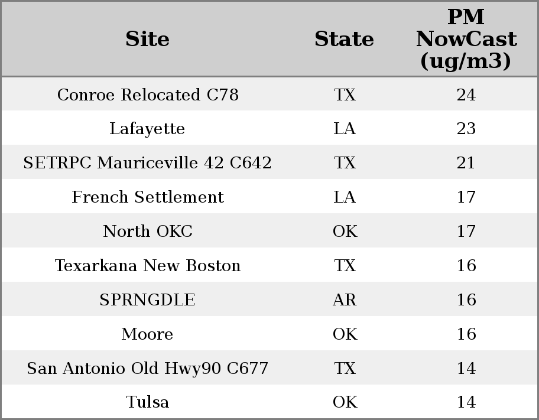Click Mauriceville's NowCast value 21
The height and width of the screenshot is (420, 539).
tap(466, 163)
